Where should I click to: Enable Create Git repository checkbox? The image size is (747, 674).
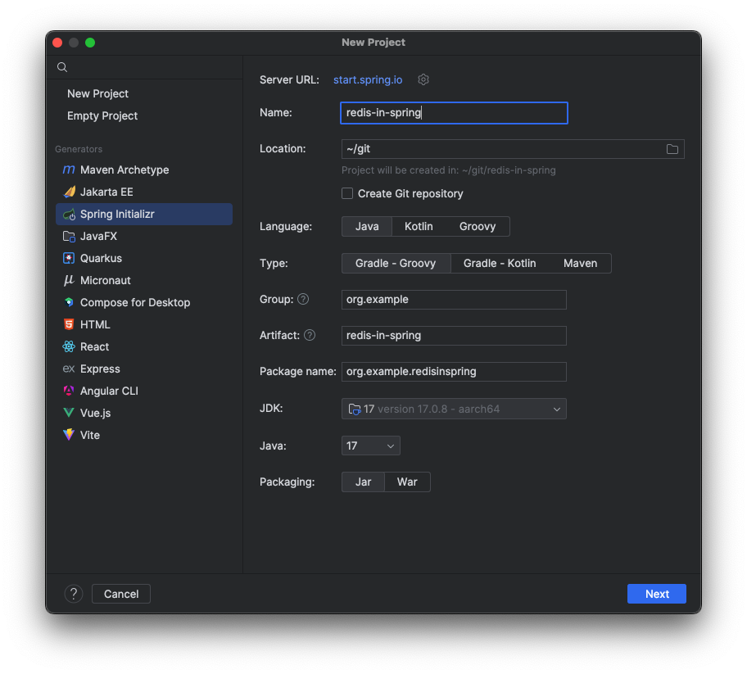(x=347, y=193)
